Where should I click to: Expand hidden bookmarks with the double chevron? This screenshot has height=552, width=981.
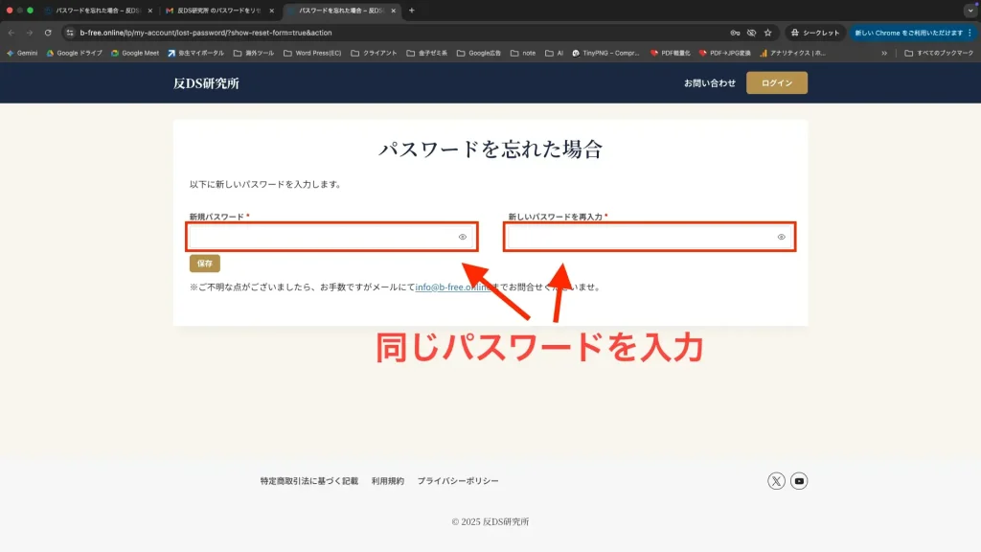coord(883,54)
